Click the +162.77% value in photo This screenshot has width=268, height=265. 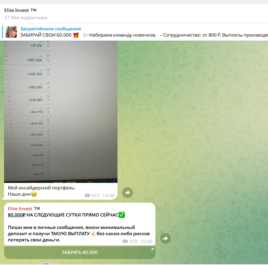(x=36, y=112)
